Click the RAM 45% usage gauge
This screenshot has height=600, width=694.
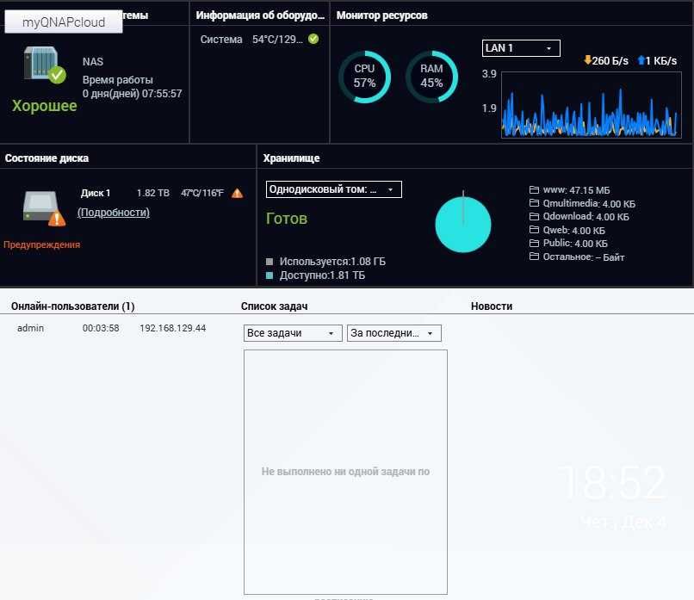pyautogui.click(x=431, y=77)
